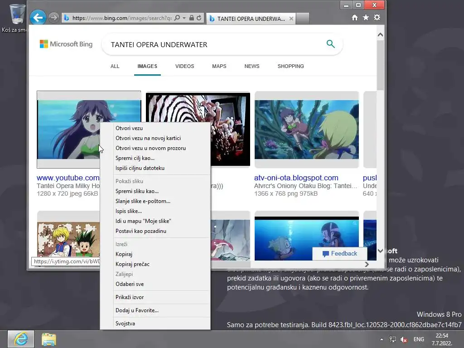The height and width of the screenshot is (348, 464).
Task: Switch to the SHOPPING tab
Action: (290, 66)
